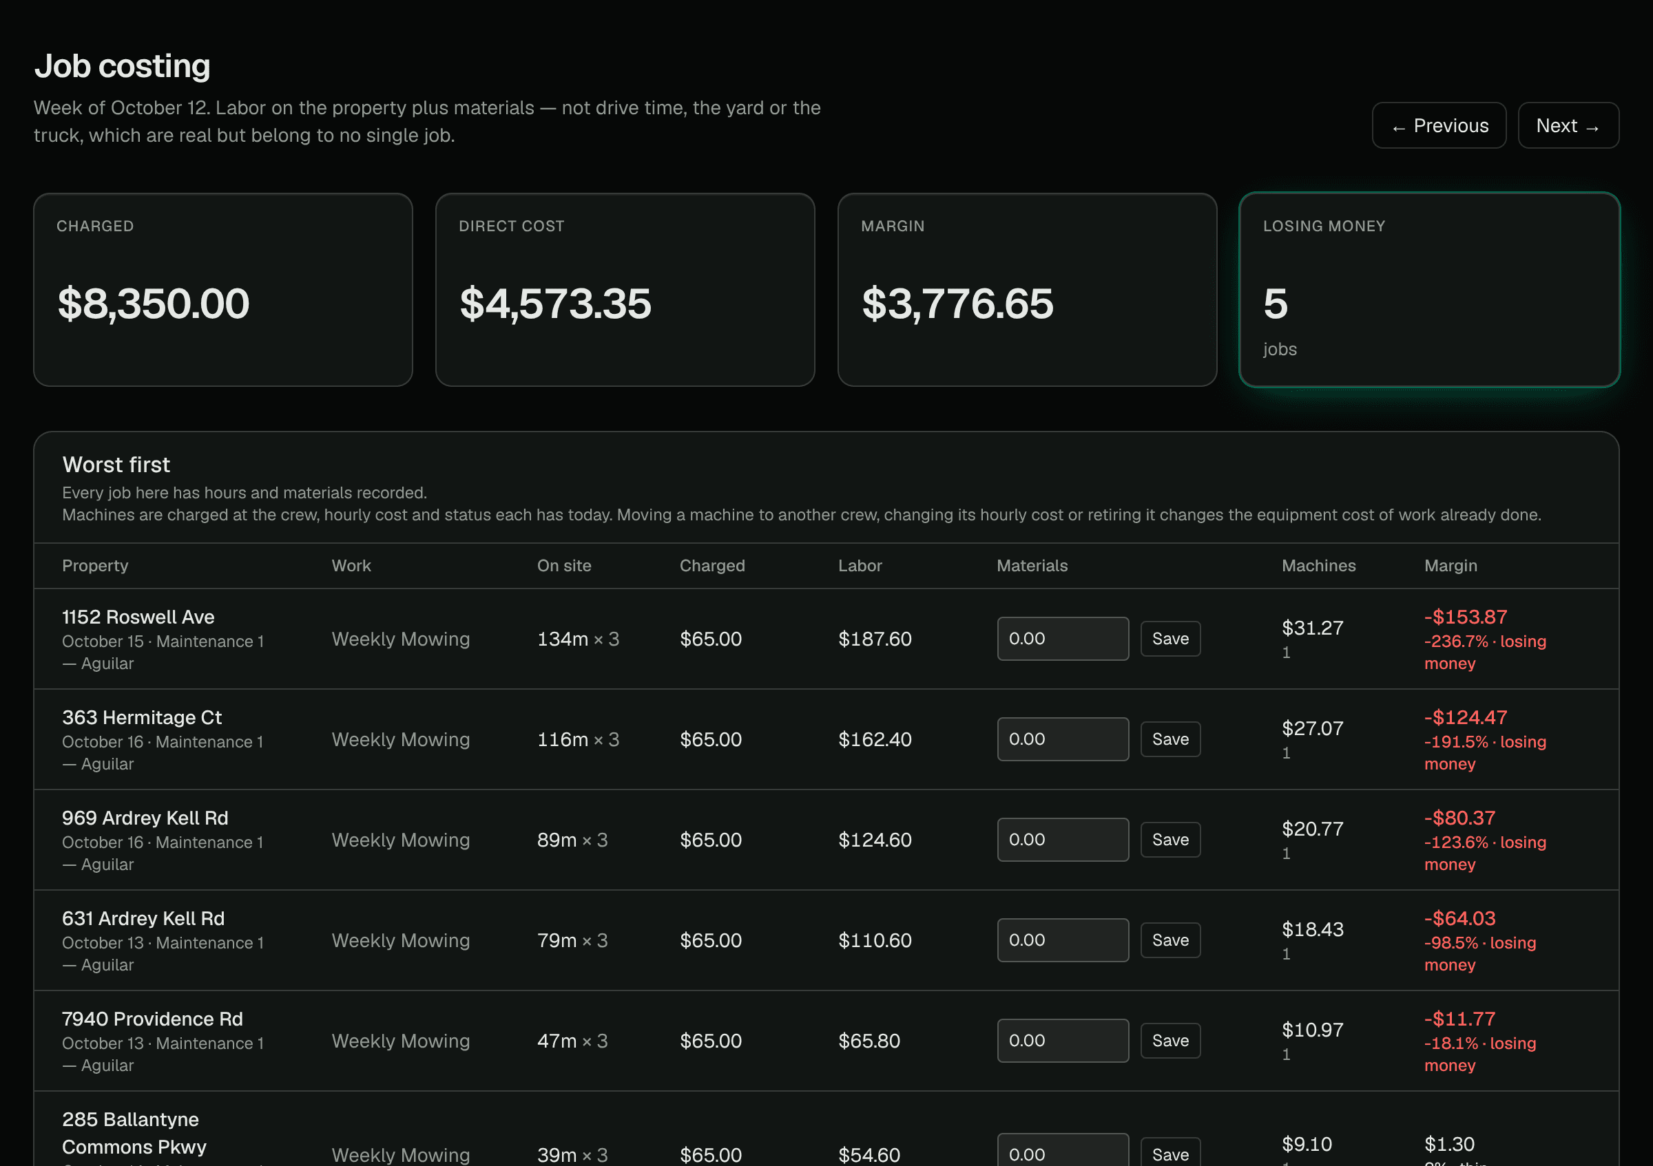The image size is (1653, 1166).
Task: Click the $187.60 labor cost
Action: 875,639
